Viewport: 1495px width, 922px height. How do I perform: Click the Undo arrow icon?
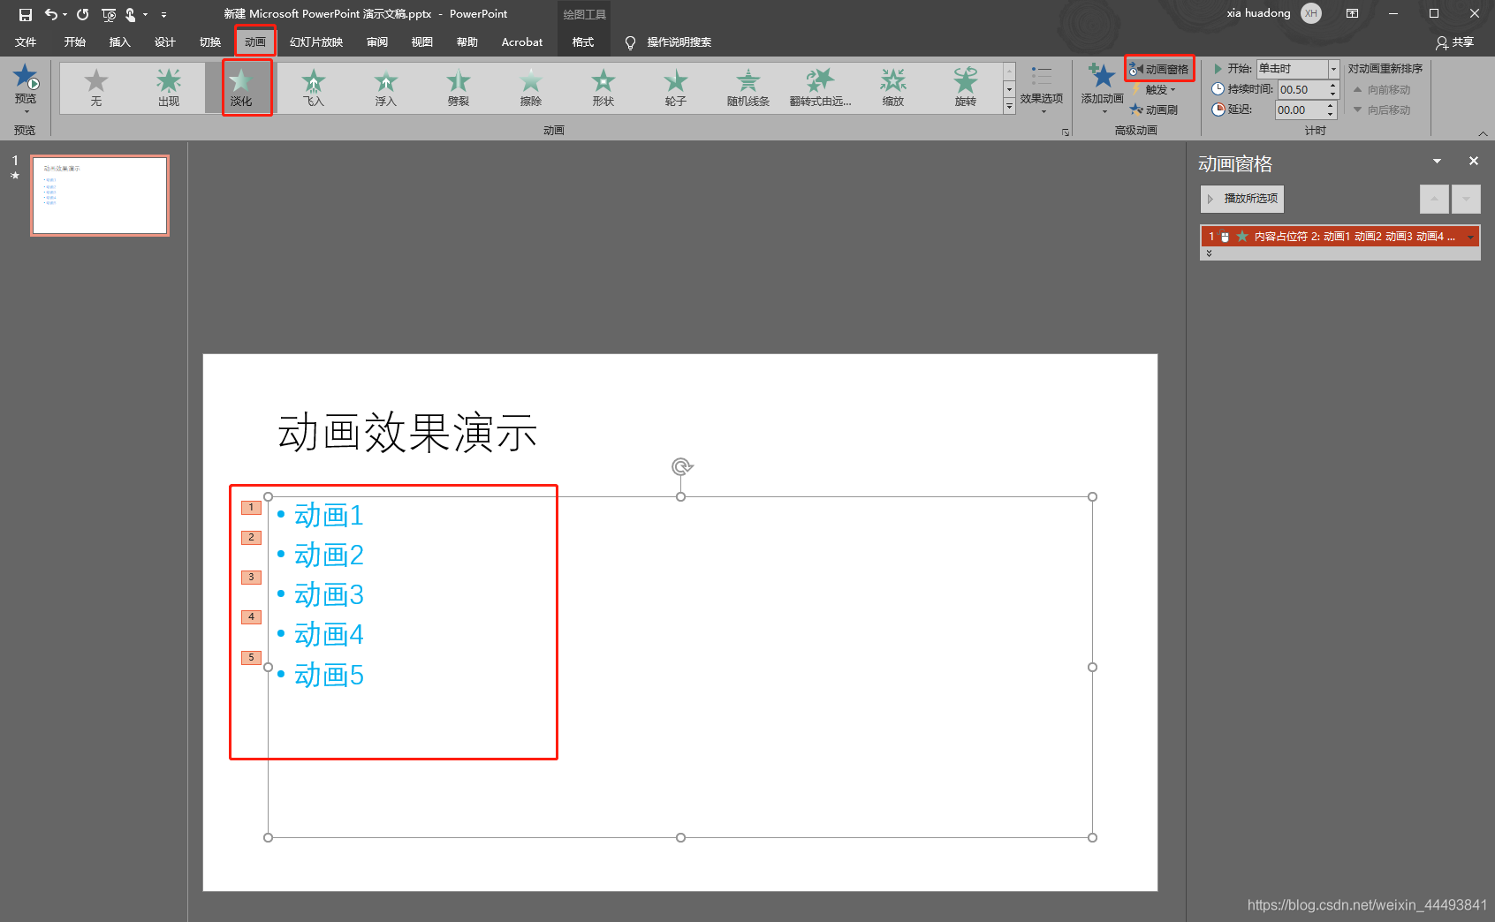coord(50,14)
